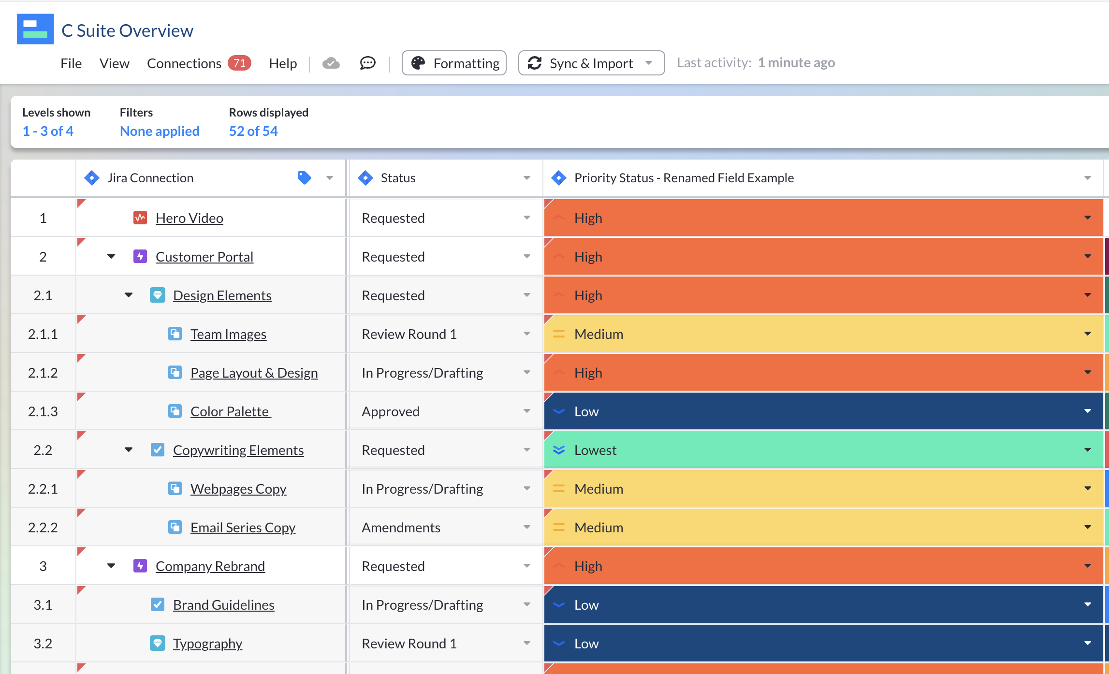The height and width of the screenshot is (674, 1109).
Task: Click the cloud sync status icon in toolbar
Action: [x=331, y=63]
